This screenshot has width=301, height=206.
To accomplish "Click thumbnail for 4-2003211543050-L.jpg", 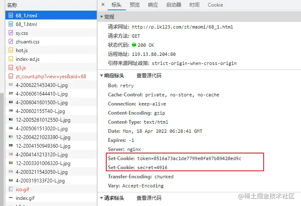I will [11, 171].
